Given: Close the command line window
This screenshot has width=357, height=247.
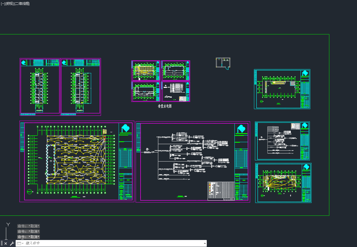Looking at the screenshot, I should tap(6, 243).
